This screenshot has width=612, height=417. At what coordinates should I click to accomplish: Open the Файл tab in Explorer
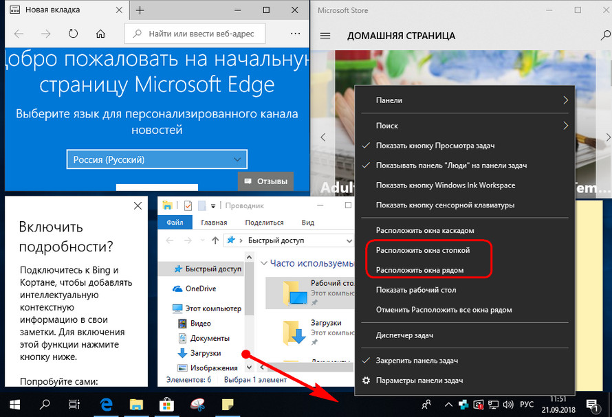tap(175, 223)
